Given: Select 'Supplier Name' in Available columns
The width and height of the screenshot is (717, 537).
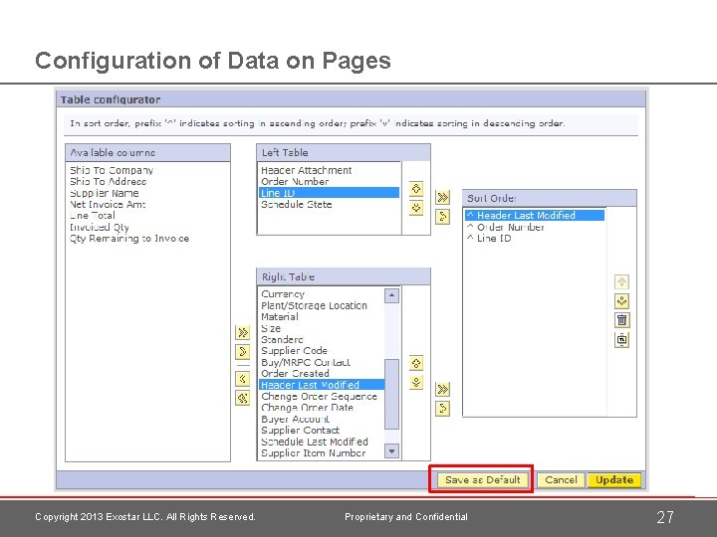Looking at the screenshot, I should [105, 193].
